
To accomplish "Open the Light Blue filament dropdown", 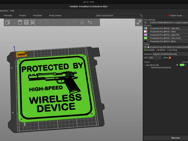I will [168, 28].
